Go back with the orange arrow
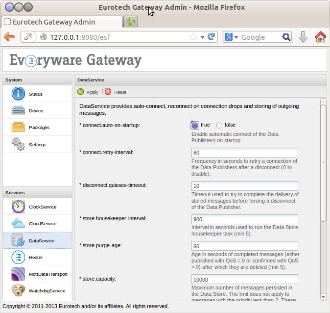Screen dimensions: 330x313 9,37
